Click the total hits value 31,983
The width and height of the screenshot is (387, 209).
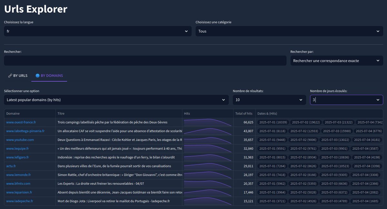[x=248, y=157]
